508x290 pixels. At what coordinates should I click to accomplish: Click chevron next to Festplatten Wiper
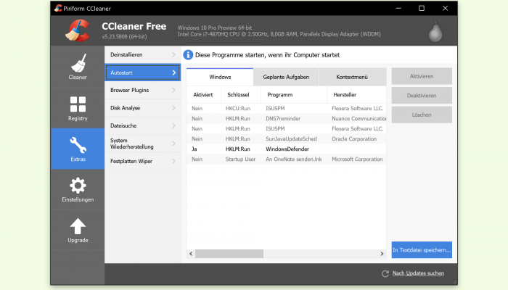[x=173, y=161]
